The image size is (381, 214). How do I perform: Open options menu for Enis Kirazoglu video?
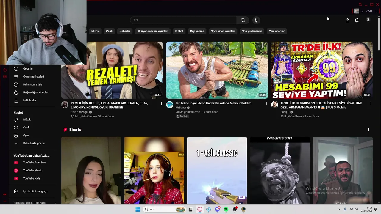[161, 103]
